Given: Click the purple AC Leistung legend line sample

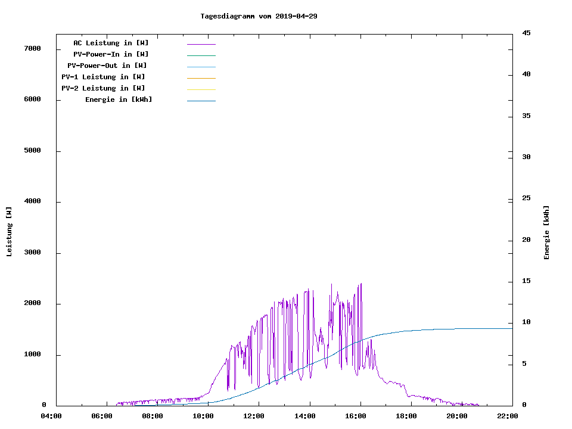Looking at the screenshot, I should click(x=201, y=44).
